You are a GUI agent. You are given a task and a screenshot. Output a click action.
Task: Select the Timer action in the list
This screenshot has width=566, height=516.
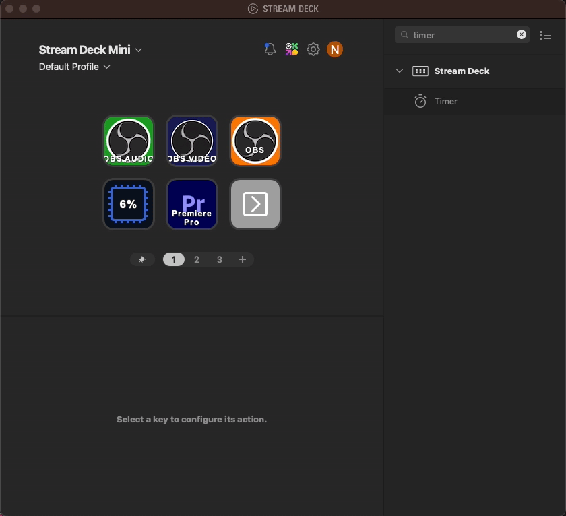475,102
